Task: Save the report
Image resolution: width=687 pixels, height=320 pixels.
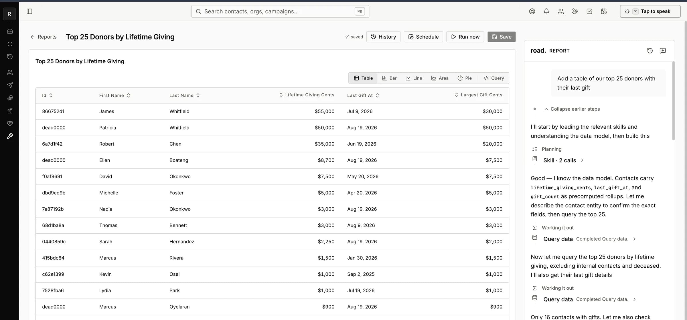Action: (502, 37)
